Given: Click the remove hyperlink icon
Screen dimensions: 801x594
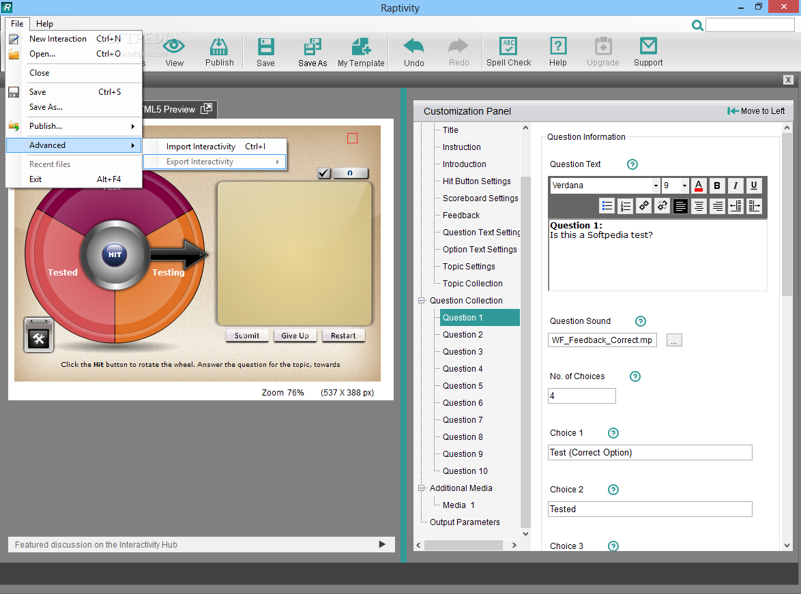Looking at the screenshot, I should [662, 206].
